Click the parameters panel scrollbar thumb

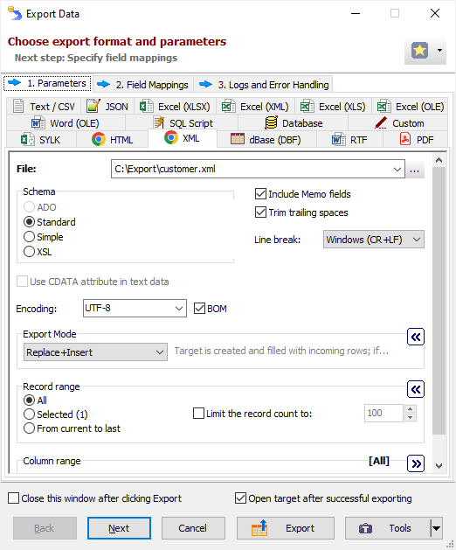point(439,301)
